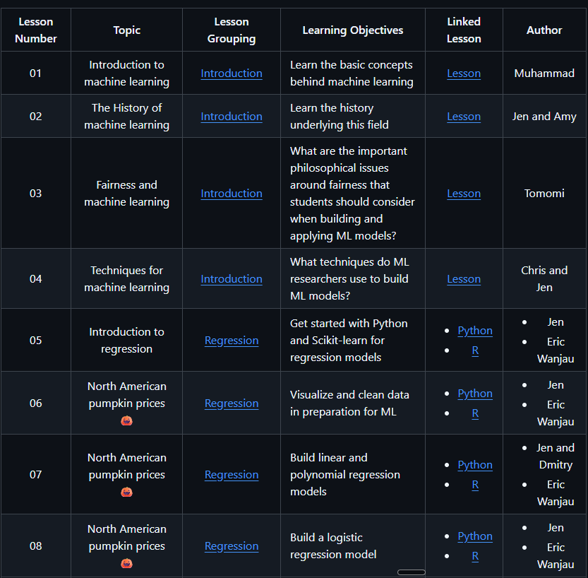This screenshot has height=578, width=588.
Task: Follow the Lesson link for lesson 04
Action: [464, 279]
